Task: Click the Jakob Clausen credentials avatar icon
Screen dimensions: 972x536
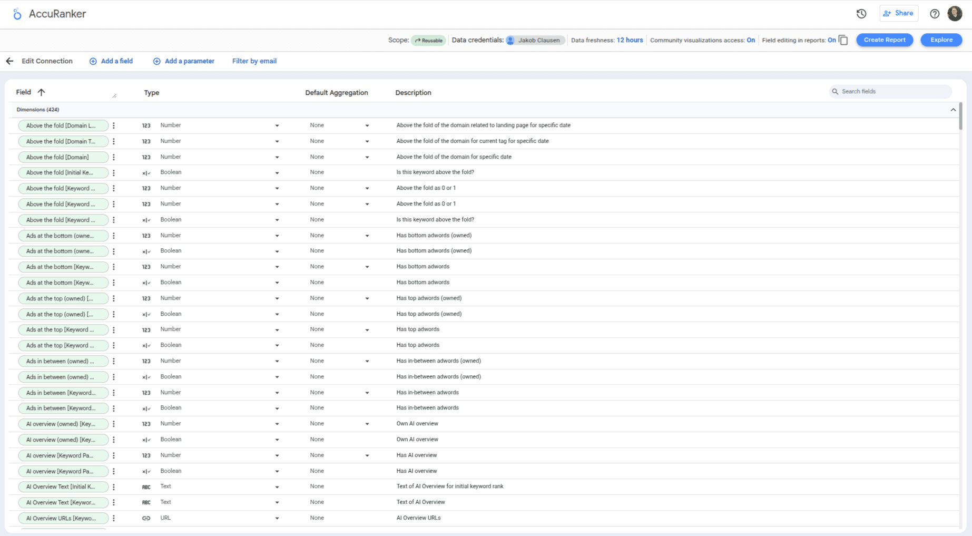Action: tap(510, 40)
